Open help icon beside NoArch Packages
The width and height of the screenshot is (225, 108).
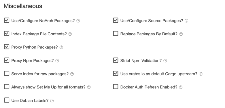tap(78, 21)
